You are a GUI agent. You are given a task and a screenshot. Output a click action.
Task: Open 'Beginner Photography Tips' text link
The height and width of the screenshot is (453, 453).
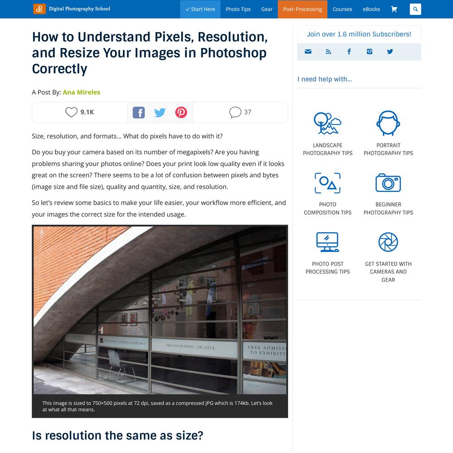388,208
